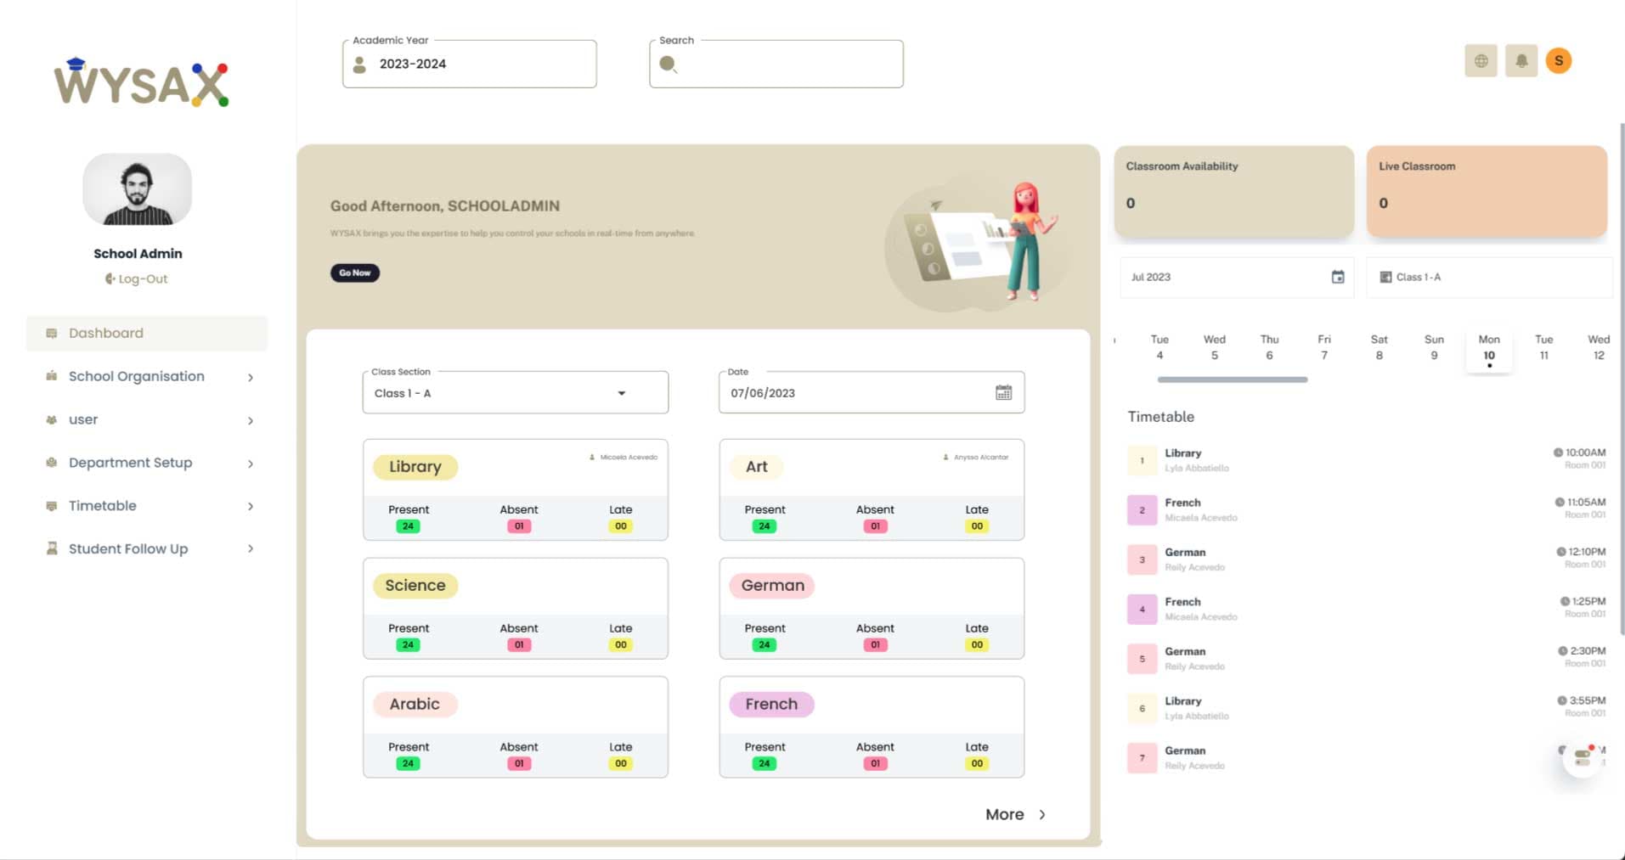
Task: Click the WYSAX logo
Action: (x=142, y=83)
